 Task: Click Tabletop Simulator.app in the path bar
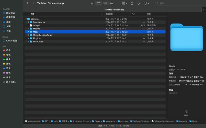[x=163, y=121]
